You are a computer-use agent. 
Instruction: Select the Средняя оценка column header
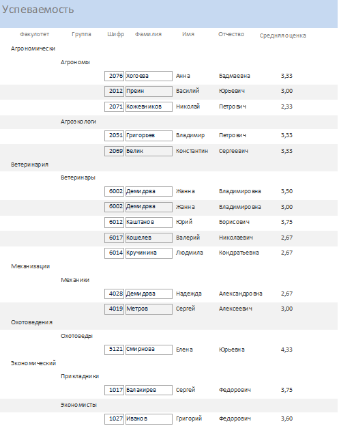tap(282, 35)
